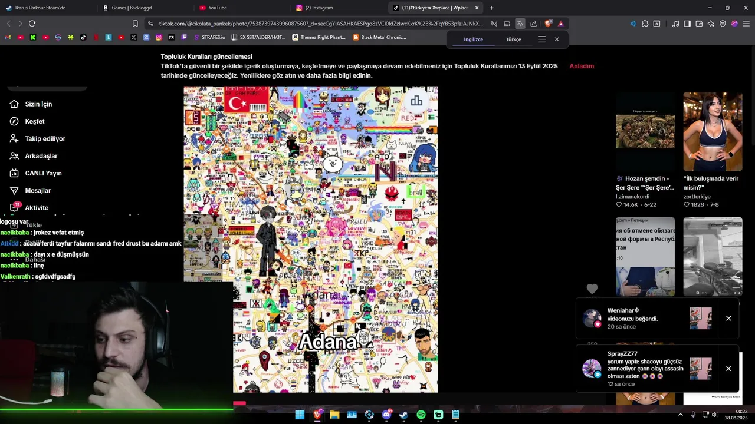This screenshot has height=424, width=755.
Task: Open Brave playlist music note icon
Action: [675, 24]
